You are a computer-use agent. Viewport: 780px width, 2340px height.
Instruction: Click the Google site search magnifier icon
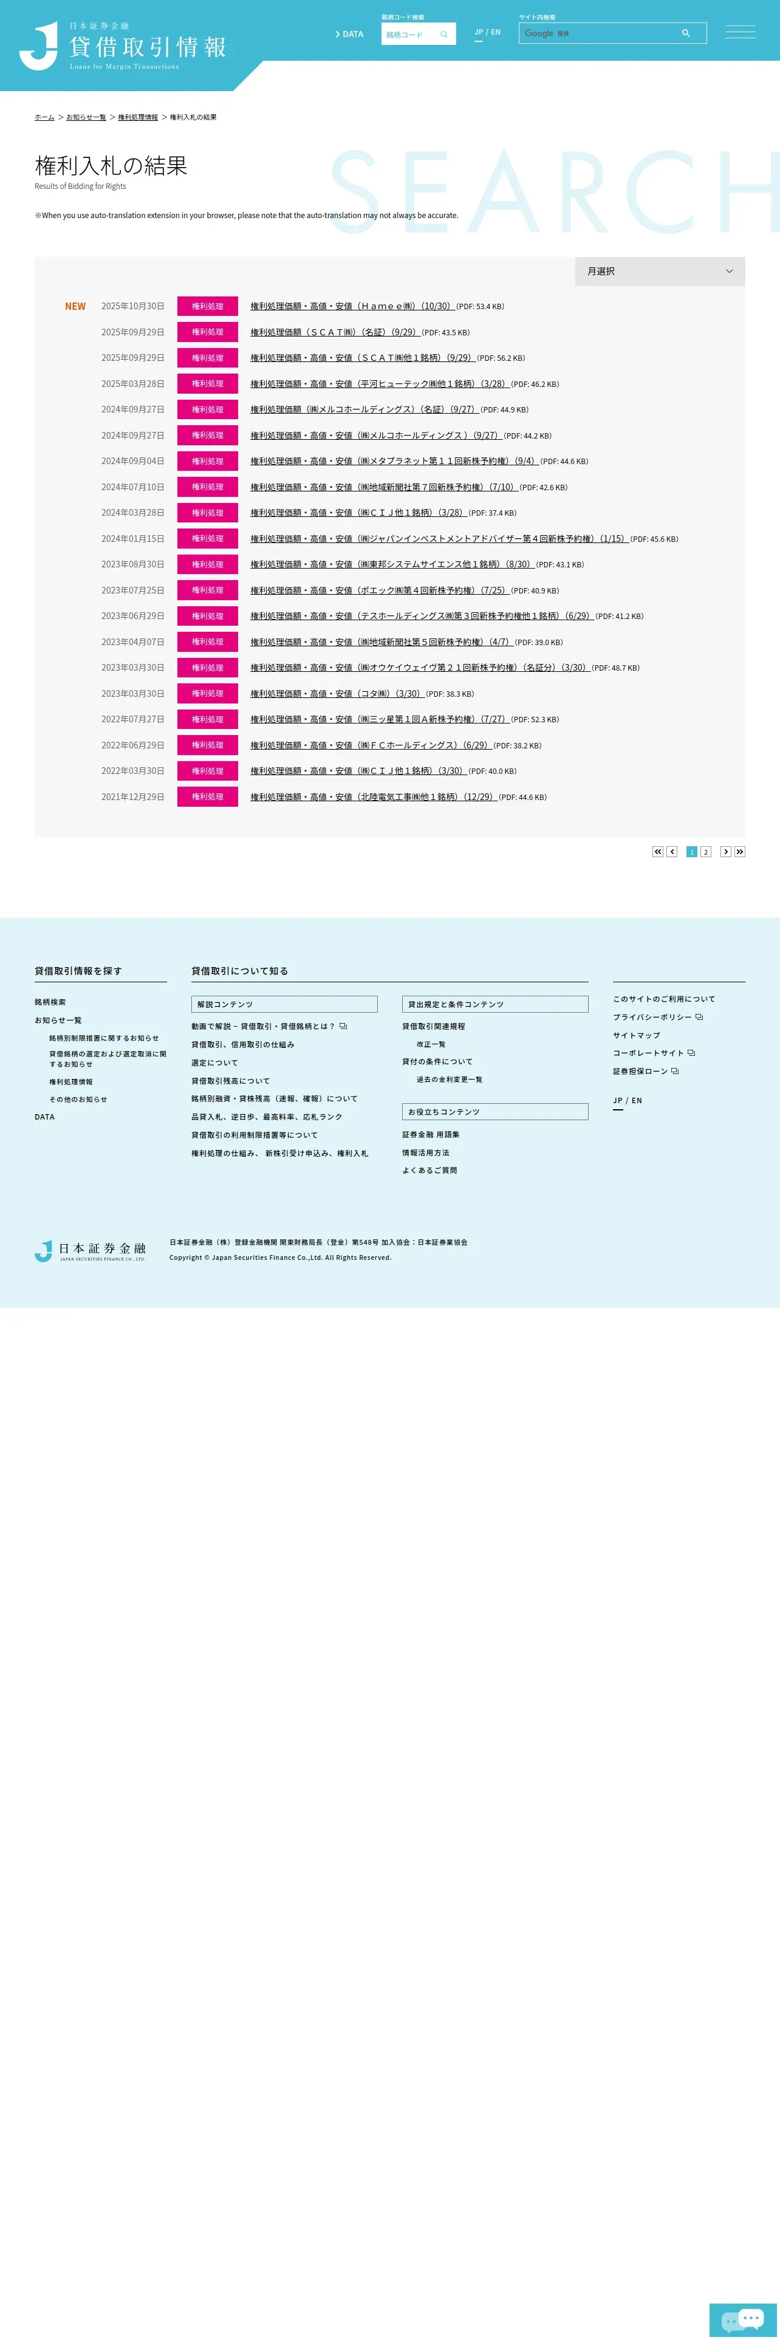point(686,33)
